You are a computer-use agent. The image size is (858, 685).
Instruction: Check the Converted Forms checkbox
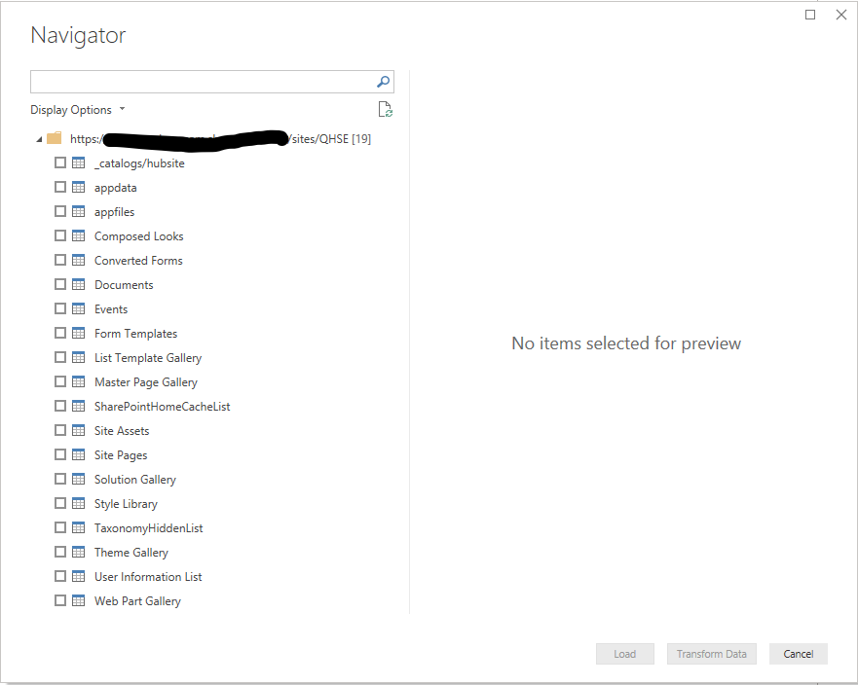(x=60, y=260)
